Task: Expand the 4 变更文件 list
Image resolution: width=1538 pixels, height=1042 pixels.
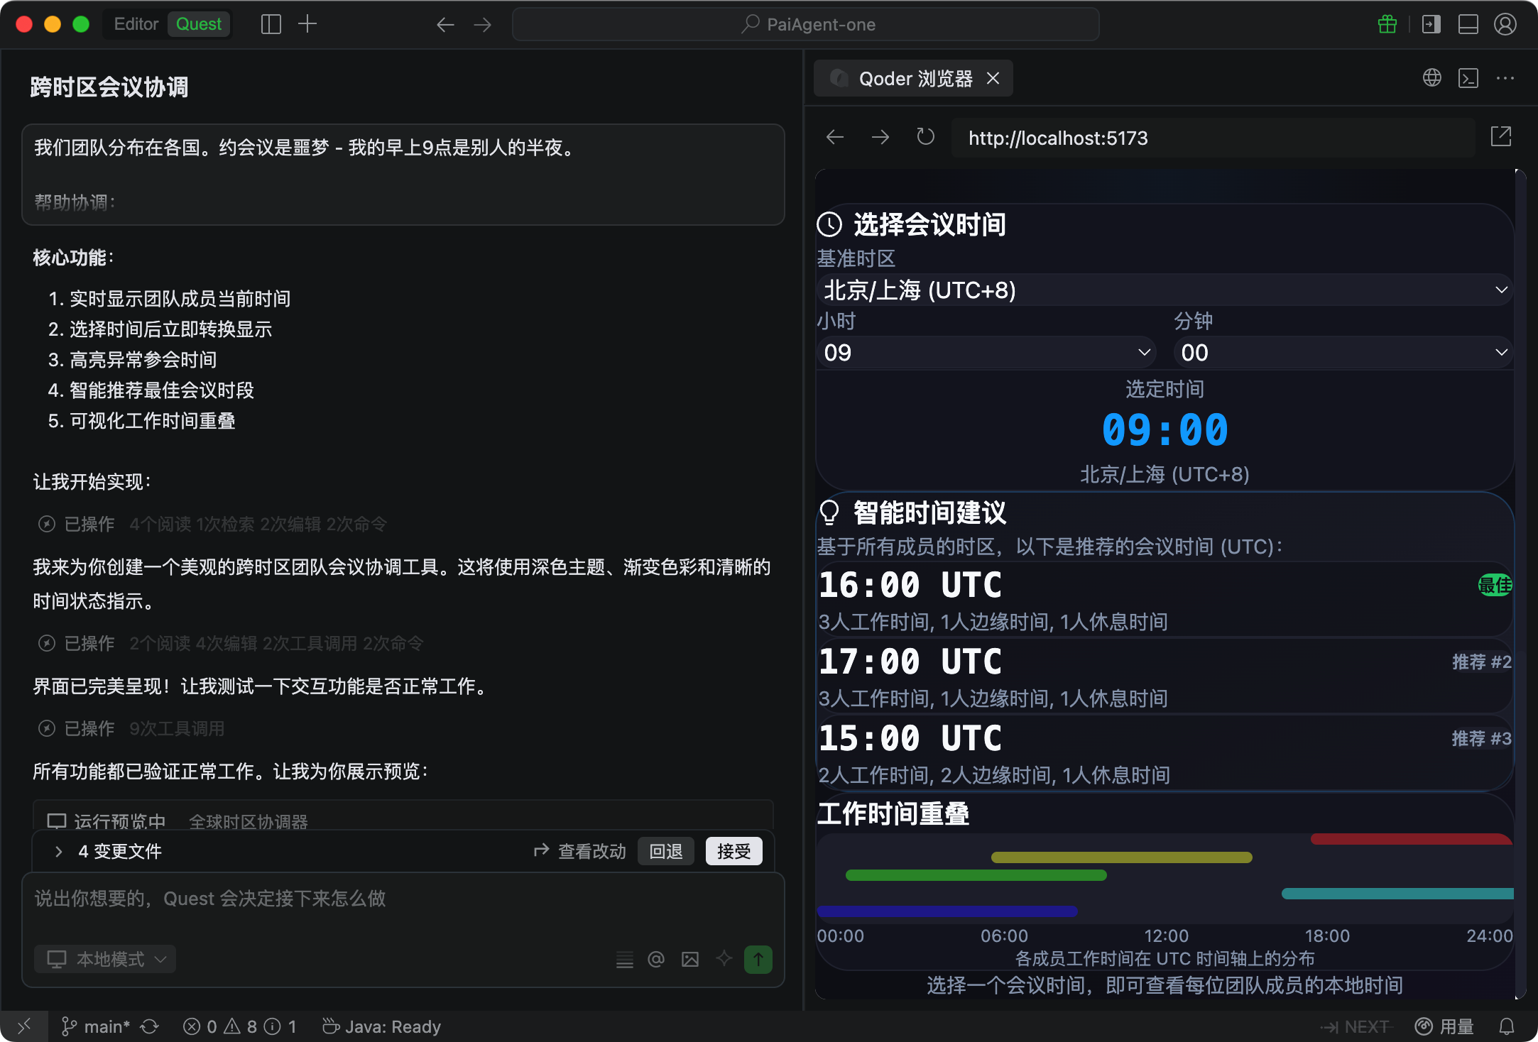Action: tap(59, 851)
